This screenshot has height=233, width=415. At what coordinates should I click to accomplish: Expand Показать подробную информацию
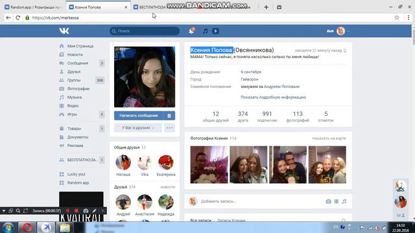pyautogui.click(x=273, y=97)
